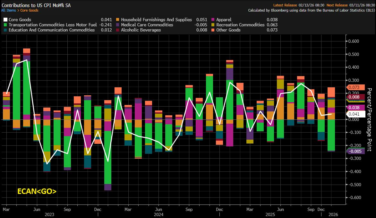
Task: Select Household Furnishings And Supplies label
Action: click(156, 20)
